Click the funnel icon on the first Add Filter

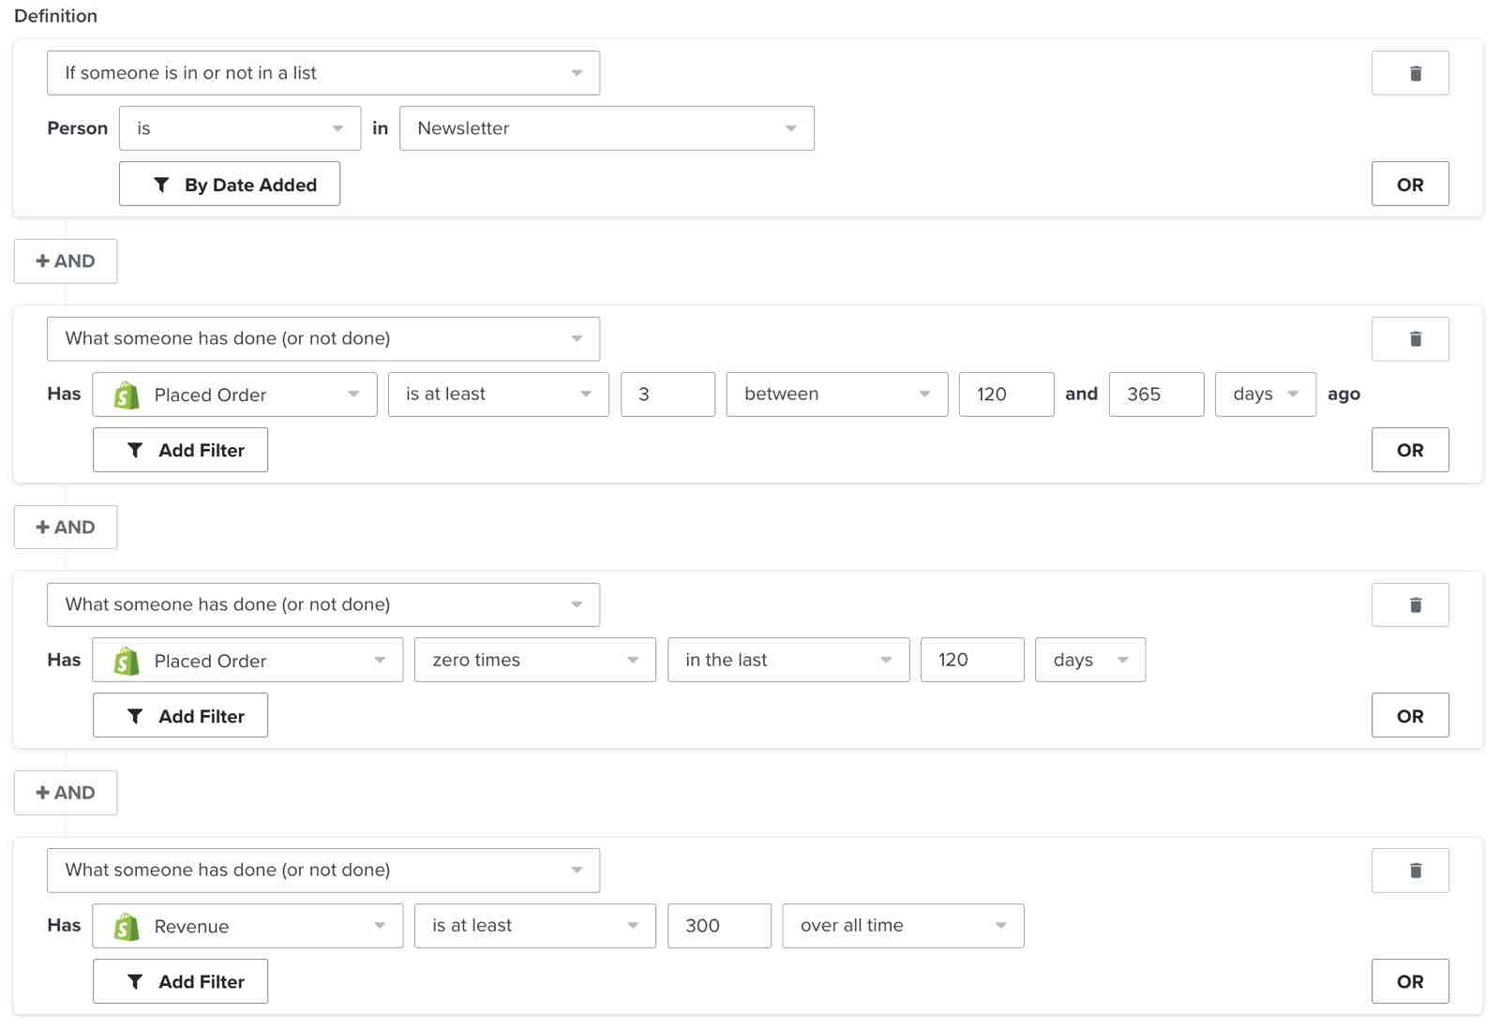pos(137,450)
